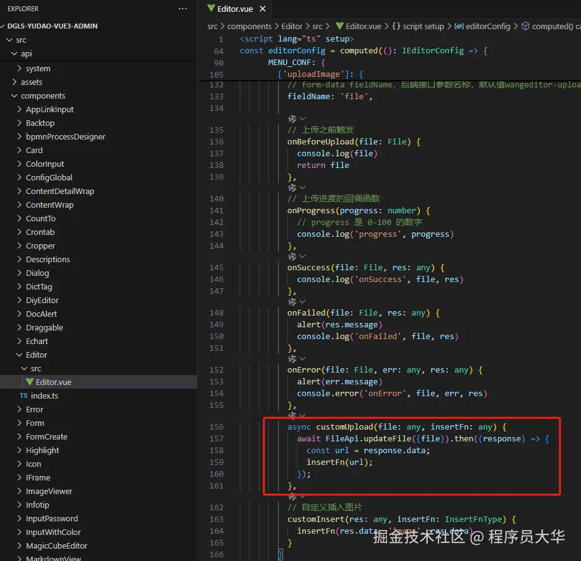Close the Editor.vue tab

[x=263, y=9]
